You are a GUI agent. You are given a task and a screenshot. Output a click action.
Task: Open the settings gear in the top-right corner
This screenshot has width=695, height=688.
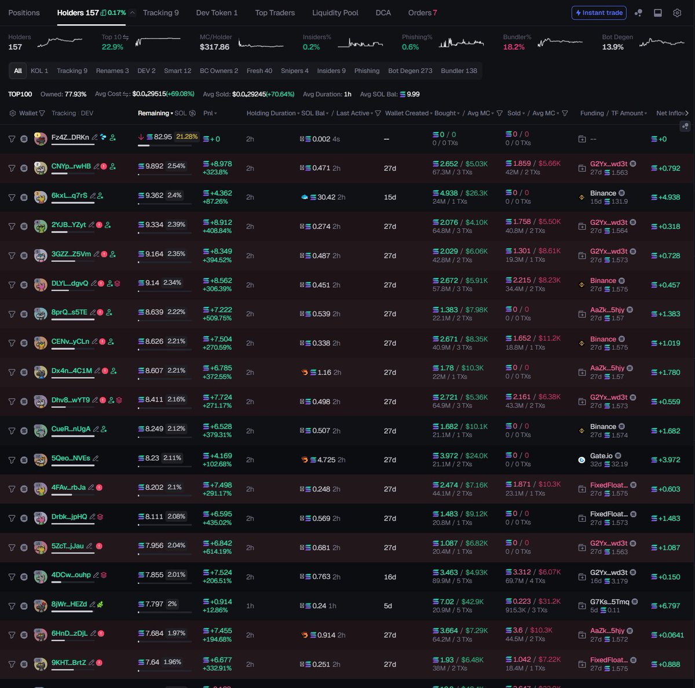pyautogui.click(x=677, y=12)
